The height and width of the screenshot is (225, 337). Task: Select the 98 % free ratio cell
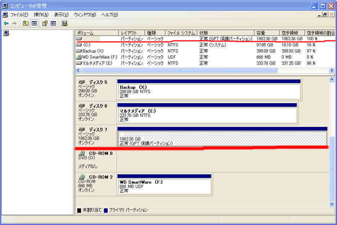coord(311,63)
